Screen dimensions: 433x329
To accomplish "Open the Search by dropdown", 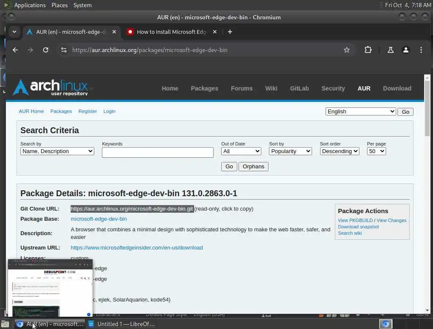I will [x=57, y=151].
